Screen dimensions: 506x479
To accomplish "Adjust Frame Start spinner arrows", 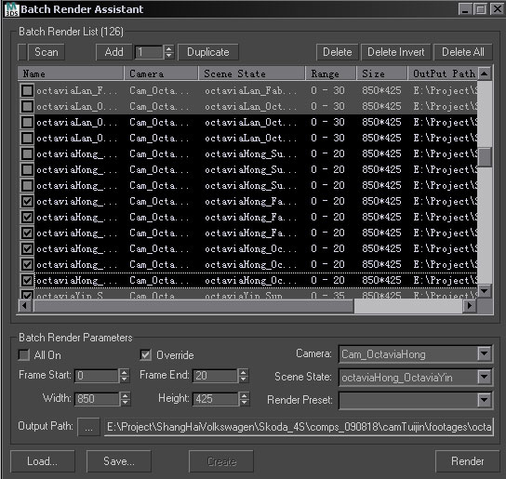I will pos(125,376).
